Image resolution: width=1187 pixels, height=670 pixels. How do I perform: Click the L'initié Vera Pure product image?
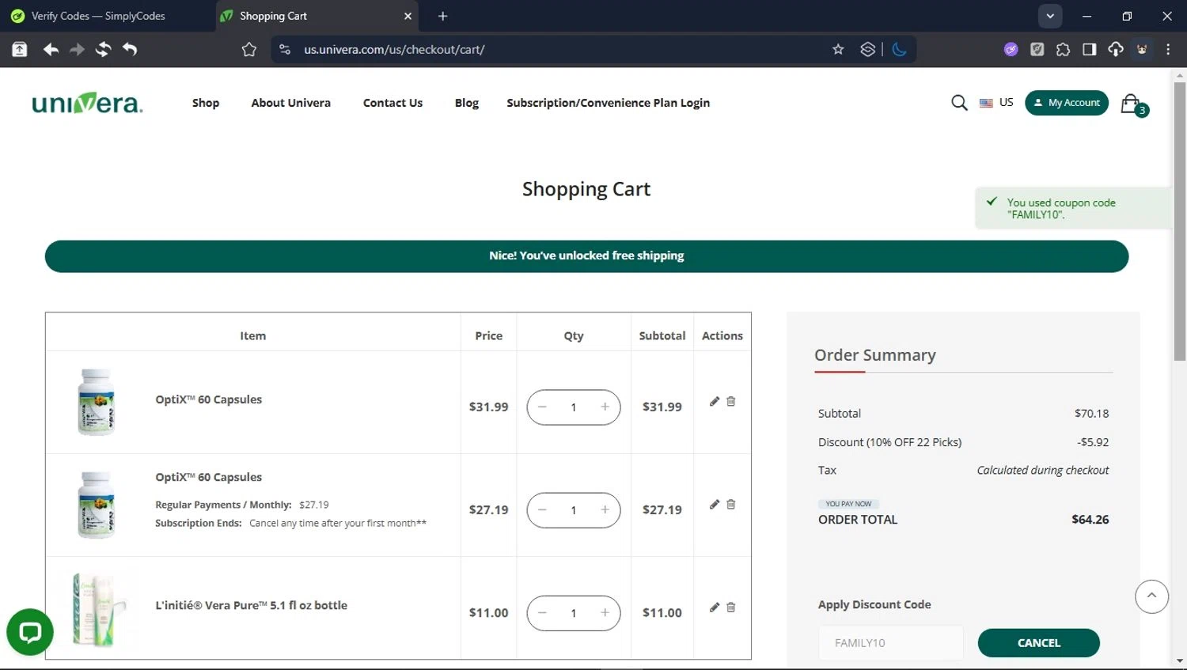pyautogui.click(x=98, y=609)
